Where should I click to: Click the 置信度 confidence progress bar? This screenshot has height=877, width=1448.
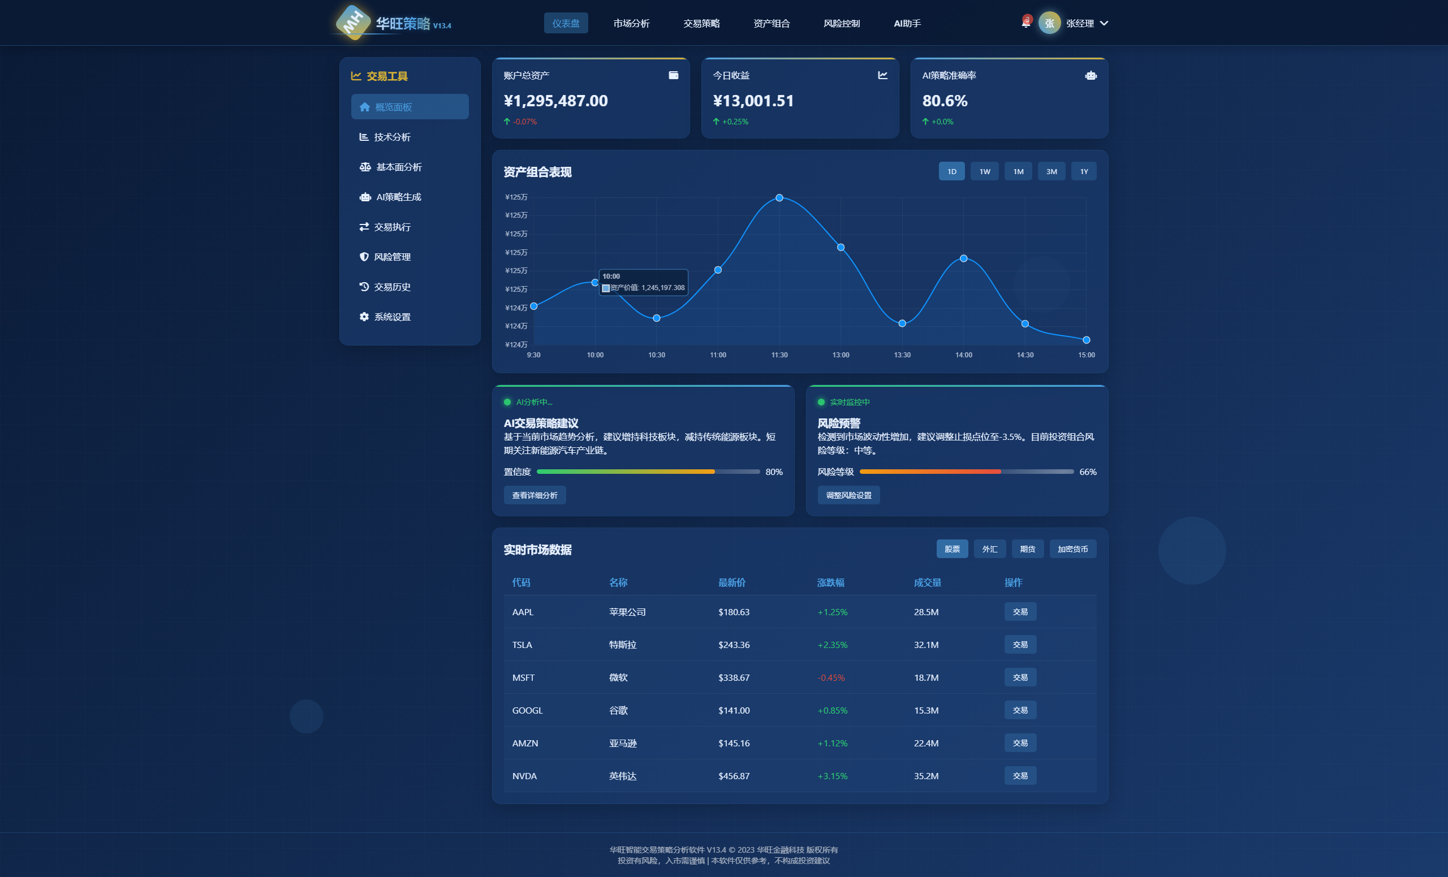pyautogui.click(x=648, y=472)
